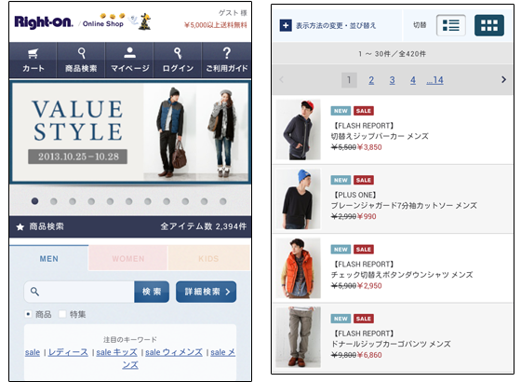Click the Right-on logo

pyautogui.click(x=44, y=22)
